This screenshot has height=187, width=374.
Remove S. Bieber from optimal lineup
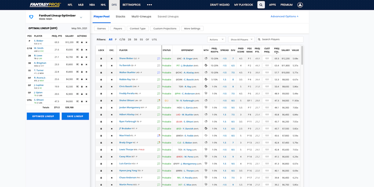coord(86,42)
